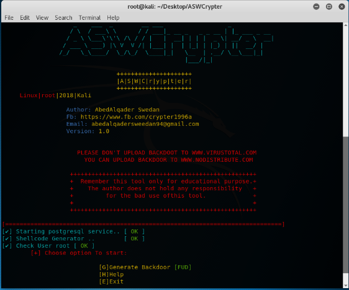The width and height of the screenshot is (349, 290).
Task: Click the author email address
Action: coord(145,124)
